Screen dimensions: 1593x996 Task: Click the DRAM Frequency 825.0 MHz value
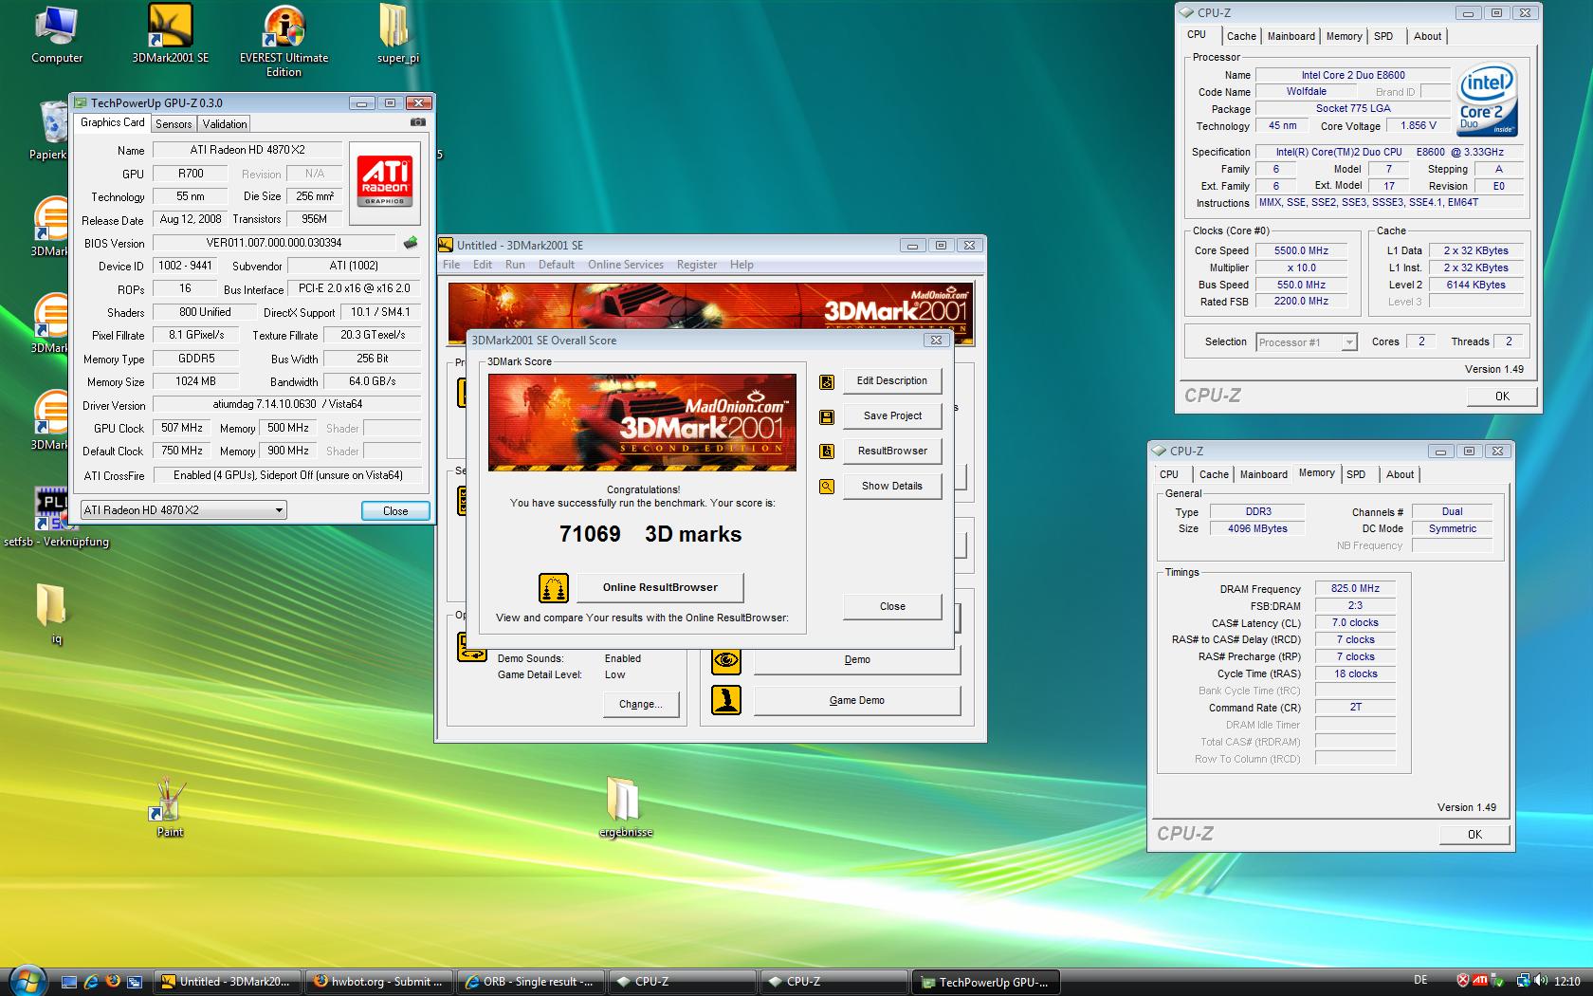pyautogui.click(x=1355, y=589)
